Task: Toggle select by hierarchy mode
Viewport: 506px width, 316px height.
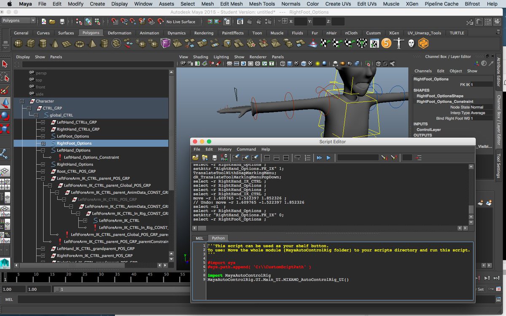Action: (x=79, y=21)
